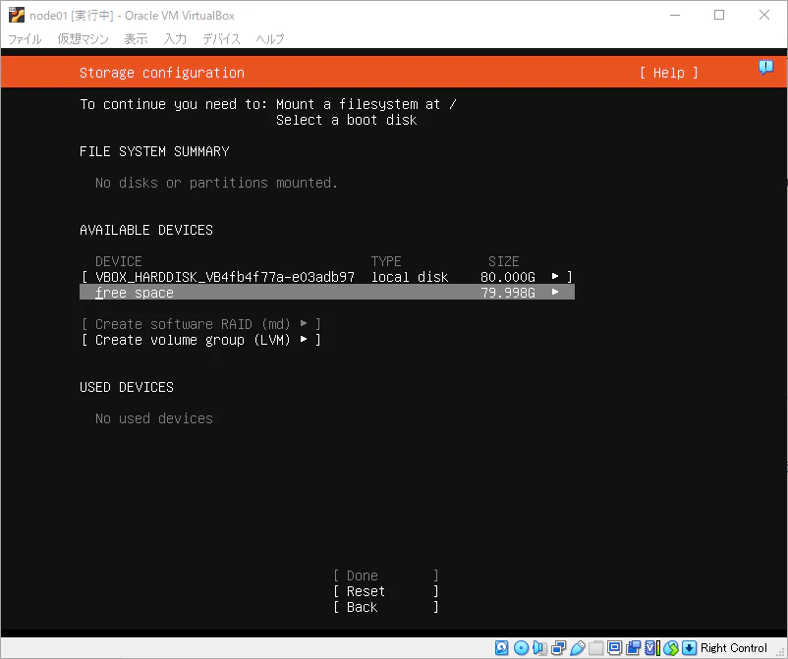Click the 79.998G size value
Viewport: 788px width, 659px height.
(x=508, y=293)
